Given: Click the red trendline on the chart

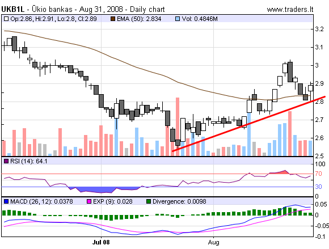Looking at the screenshot, I should [248, 124].
